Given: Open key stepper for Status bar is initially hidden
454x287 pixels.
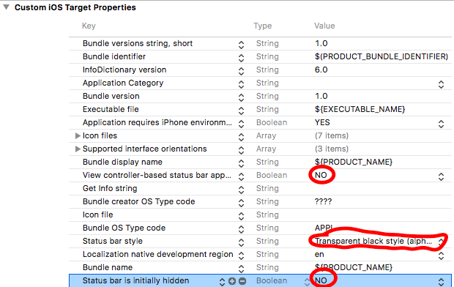Looking at the screenshot, I should pos(222,281).
